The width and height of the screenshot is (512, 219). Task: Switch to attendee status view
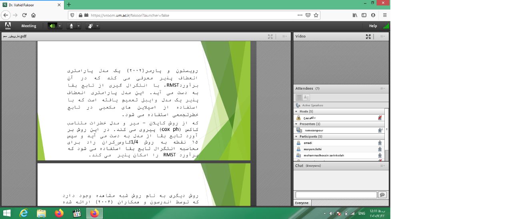(306, 97)
